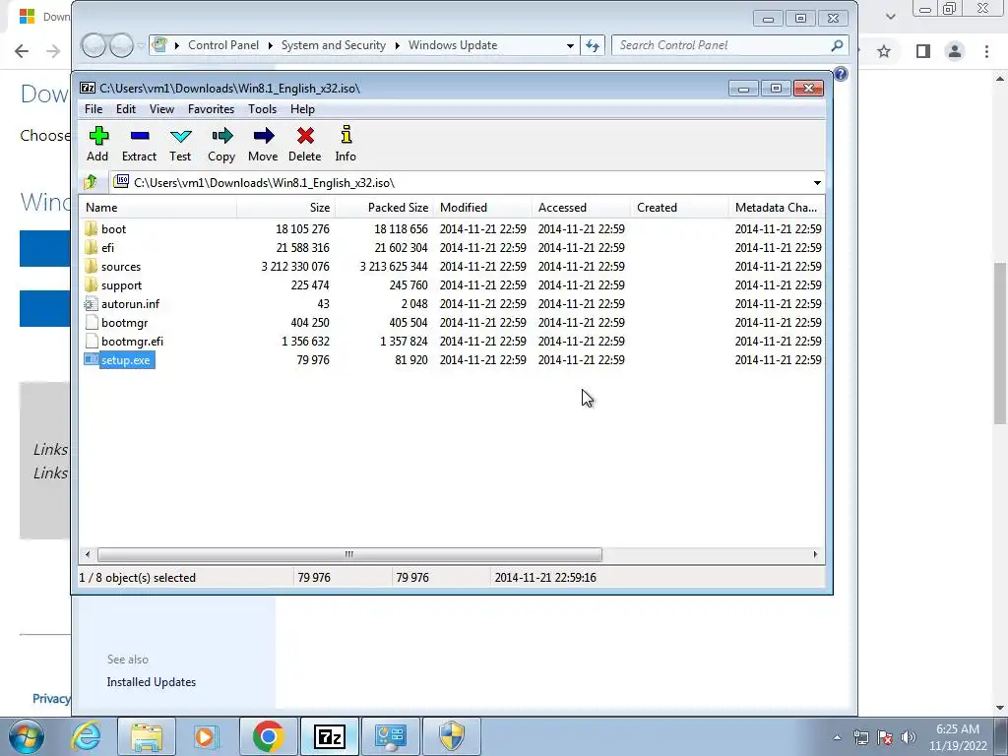Sort by the Accessed column header
This screenshot has height=756, width=1008.
pyautogui.click(x=581, y=208)
